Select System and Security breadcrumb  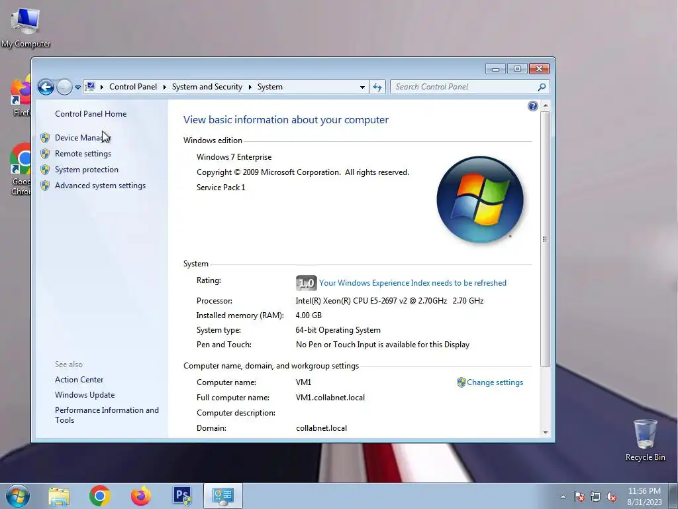point(207,87)
